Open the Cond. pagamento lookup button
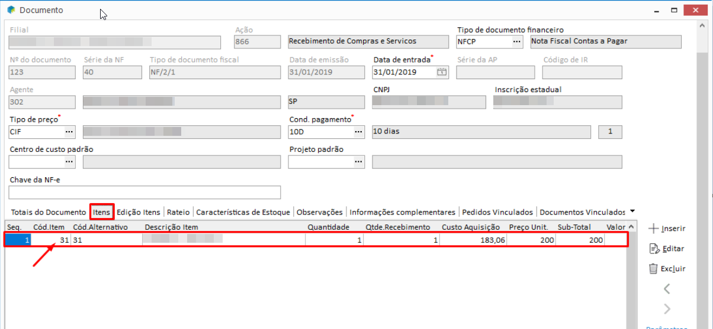 click(x=358, y=132)
